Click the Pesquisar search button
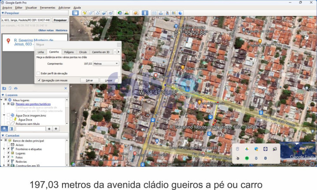Image resolution: width=317 pixels, height=190 pixels. point(60,20)
